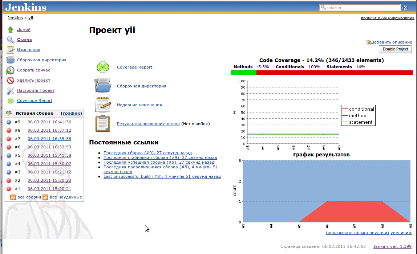
Task: Click the Jenkins logo in header
Action: (26, 7)
